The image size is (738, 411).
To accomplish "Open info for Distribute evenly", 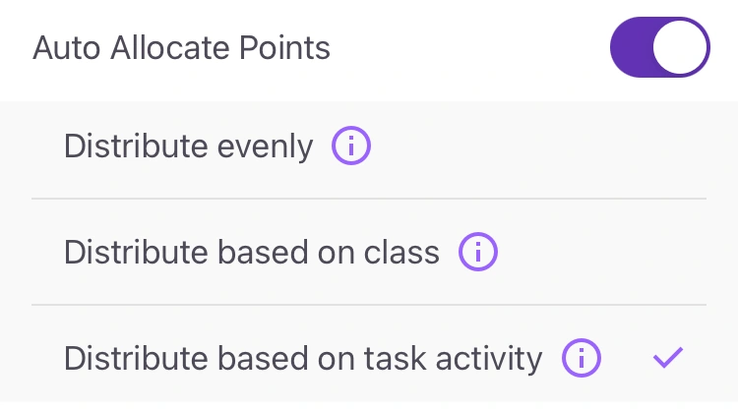I will [350, 147].
